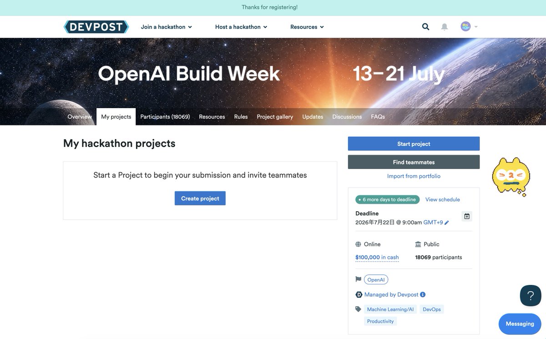Open the Resources hackathon tab
546x339 pixels.
point(212,117)
